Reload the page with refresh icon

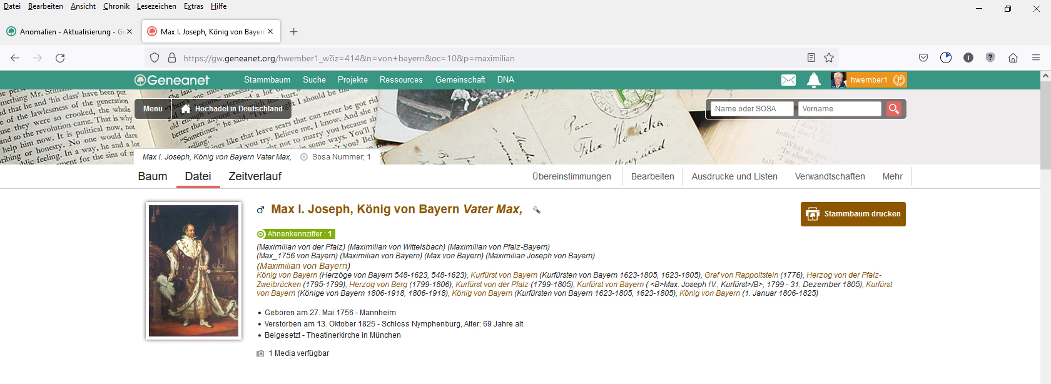pyautogui.click(x=60, y=58)
